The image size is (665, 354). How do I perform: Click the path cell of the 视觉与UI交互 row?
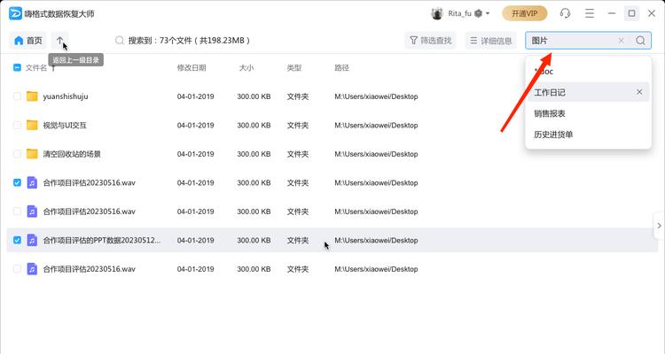point(376,126)
